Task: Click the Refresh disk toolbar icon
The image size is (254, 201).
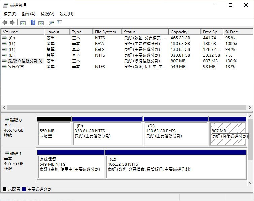Action: [x=51, y=23]
